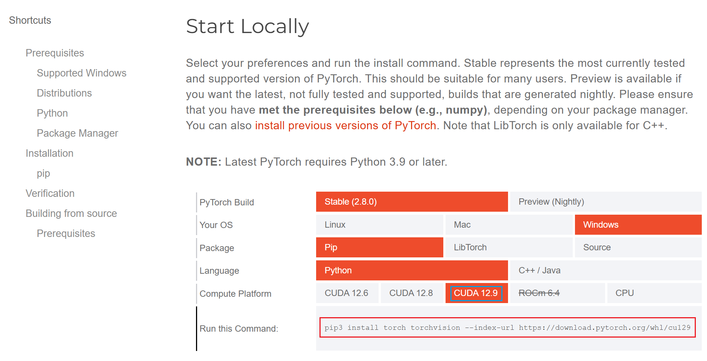This screenshot has width=707, height=361.
Task: Select CPU as compute platform
Action: [654, 293]
